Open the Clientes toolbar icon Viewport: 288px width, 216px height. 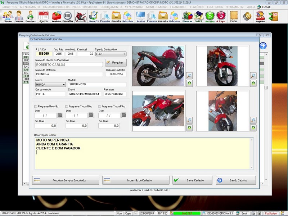[8, 16]
